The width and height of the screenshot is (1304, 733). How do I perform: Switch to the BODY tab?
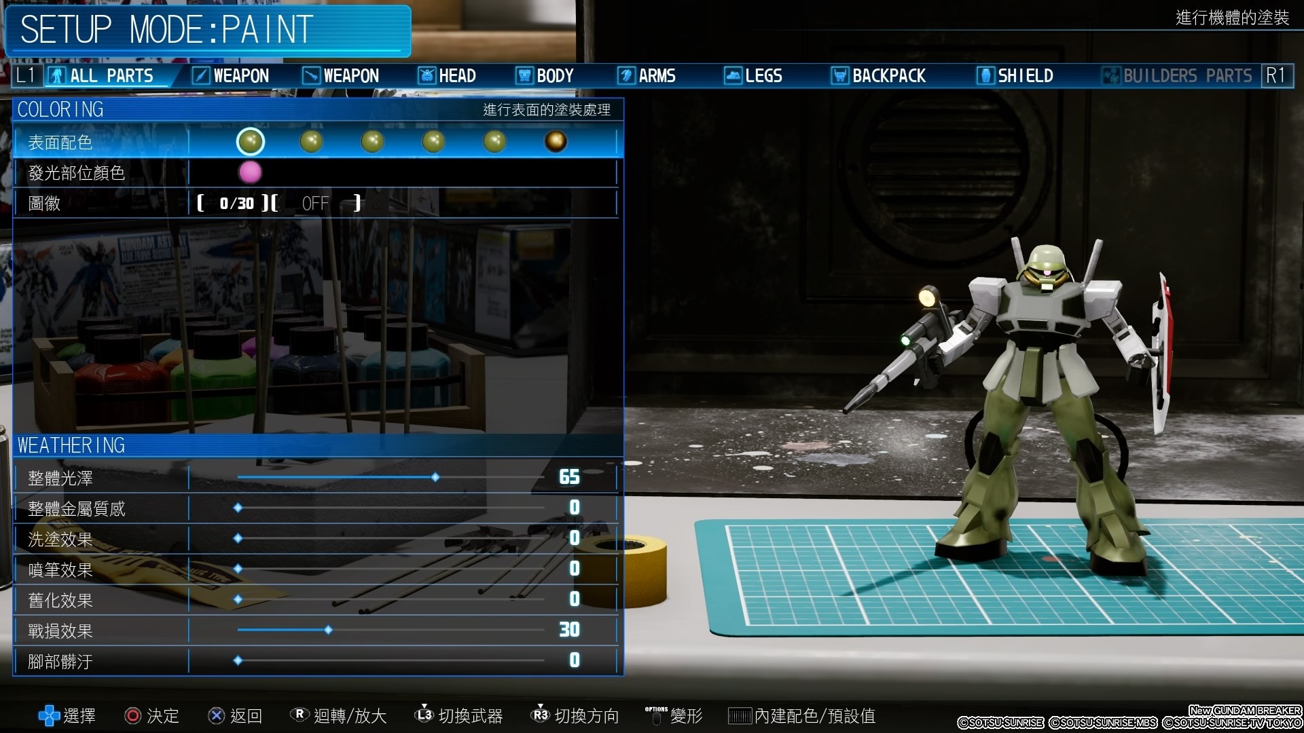pos(545,75)
